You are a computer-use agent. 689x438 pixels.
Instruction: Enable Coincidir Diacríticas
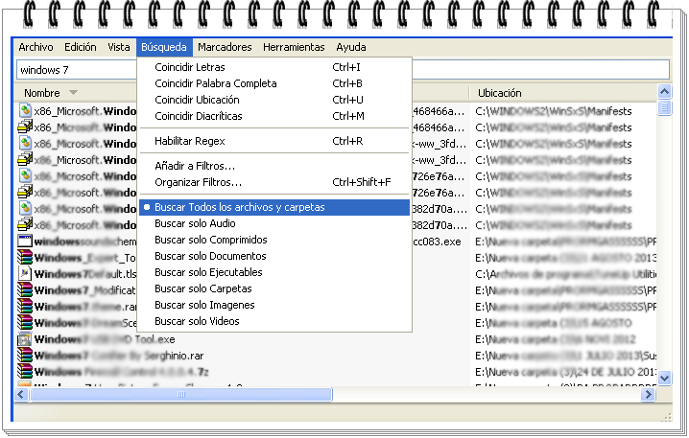[x=274, y=116]
